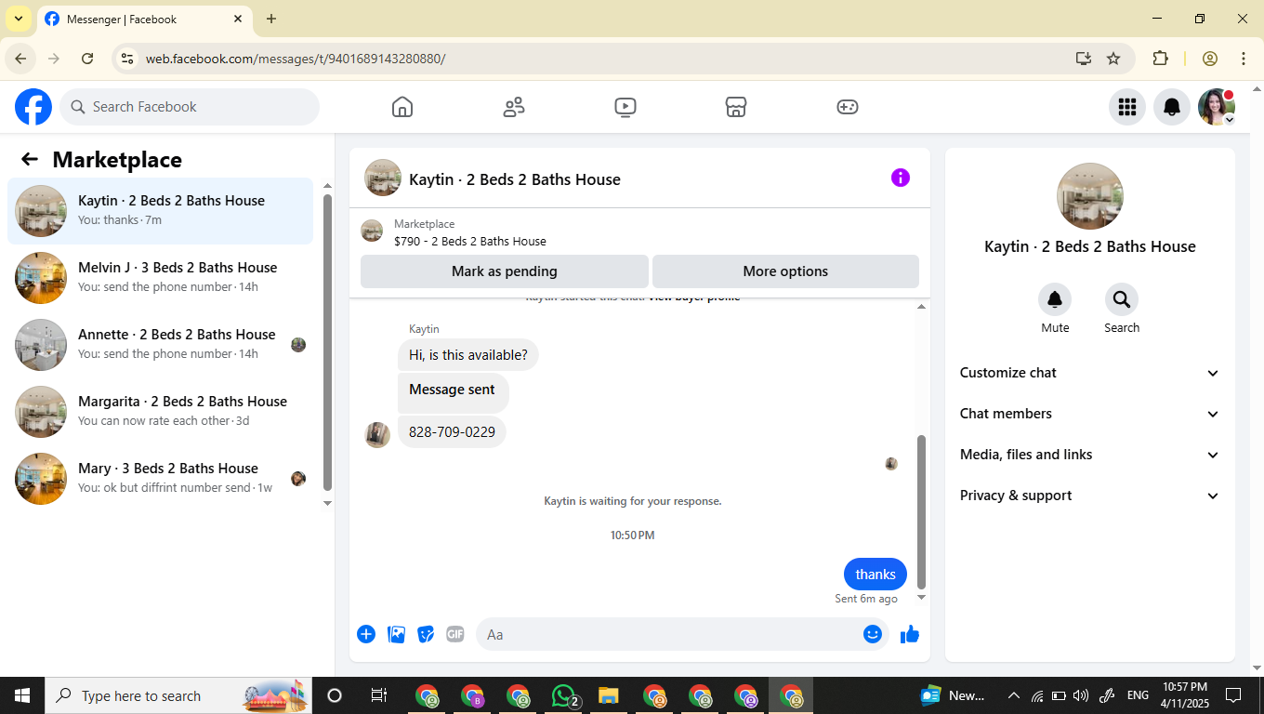Expand Media, files and links section
The image size is (1264, 714).
click(x=1090, y=455)
